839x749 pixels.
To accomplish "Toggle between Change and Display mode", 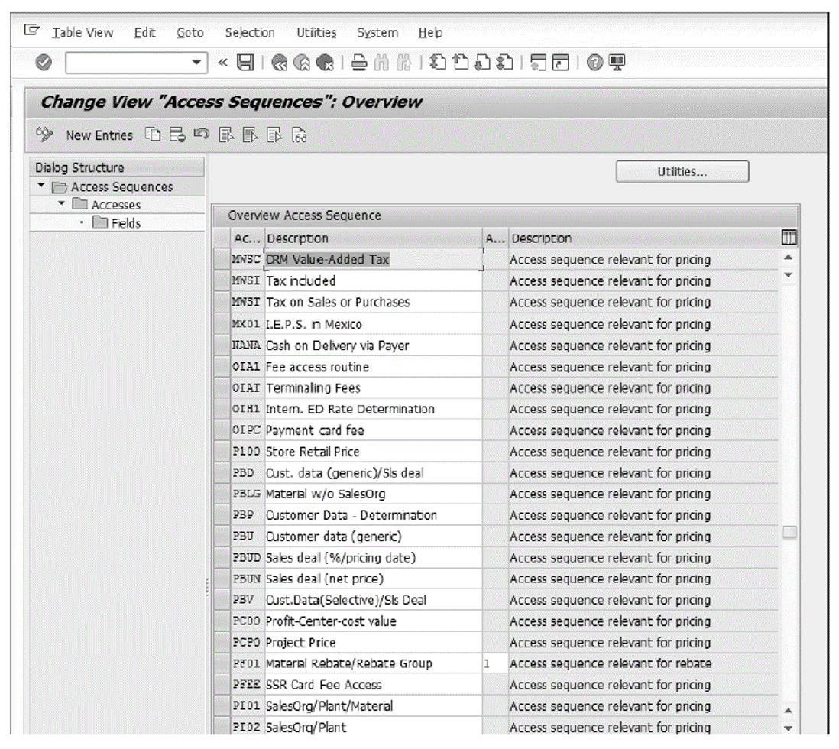I will 45,135.
